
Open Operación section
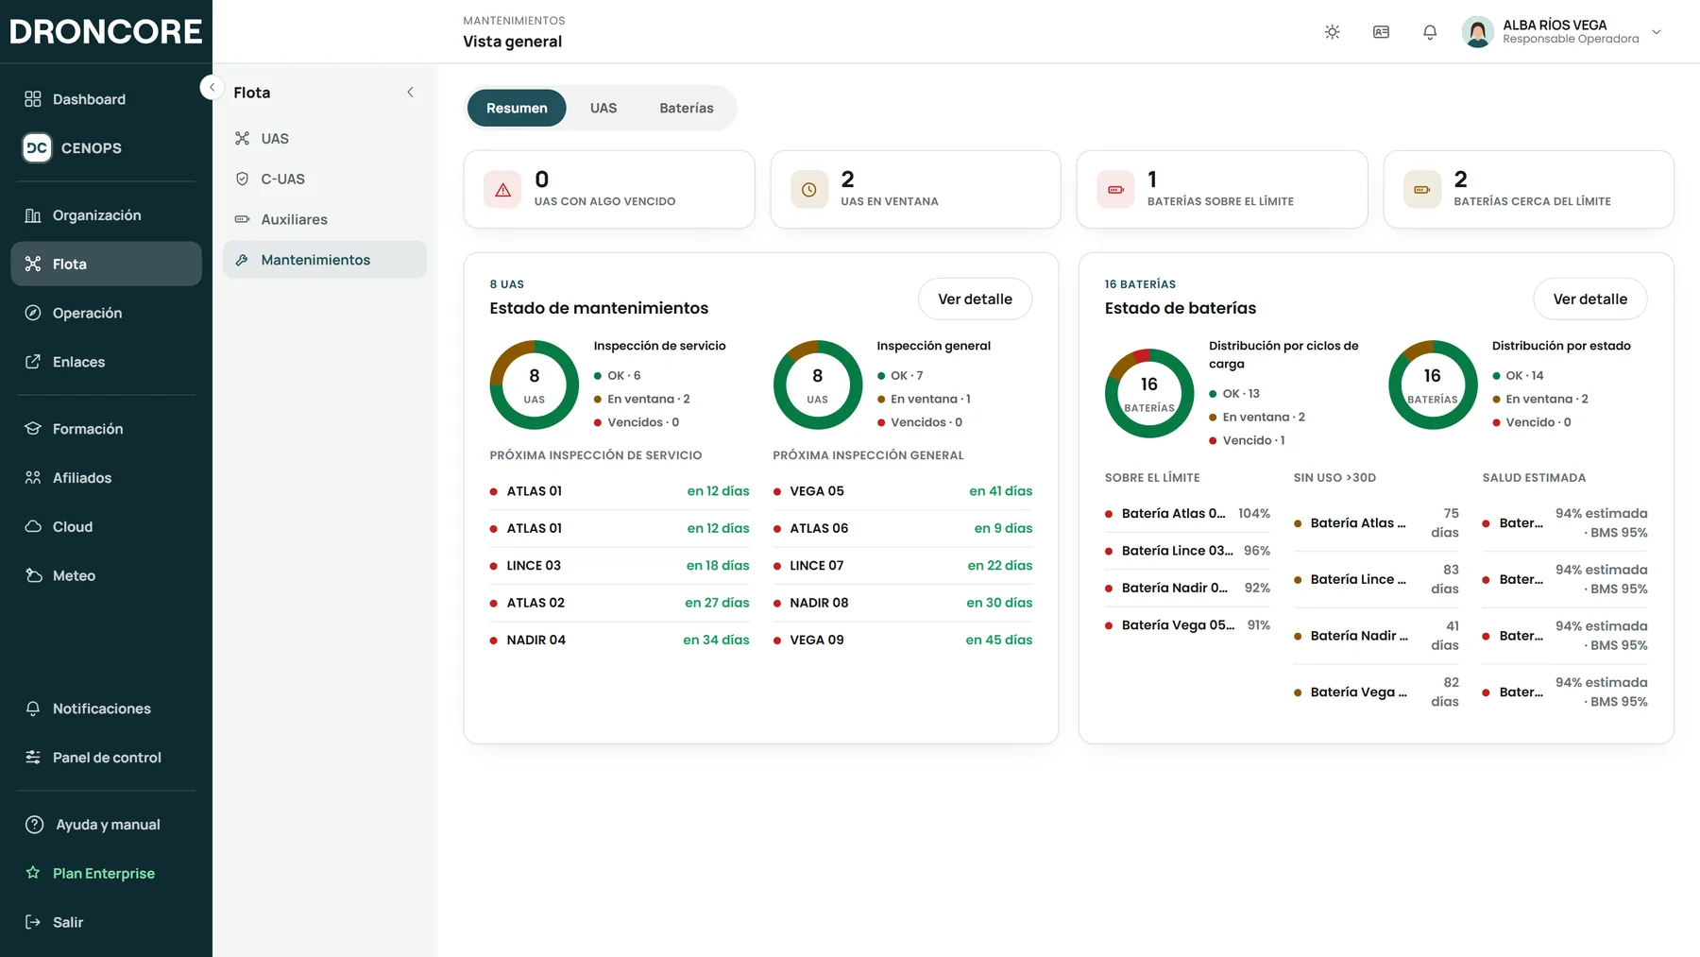point(106,313)
